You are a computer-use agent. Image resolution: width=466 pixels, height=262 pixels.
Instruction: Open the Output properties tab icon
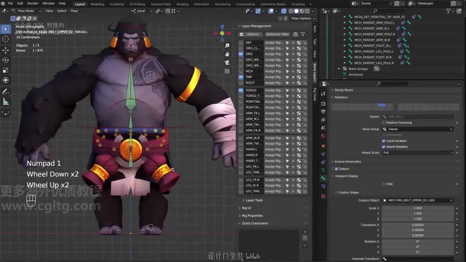323,112
